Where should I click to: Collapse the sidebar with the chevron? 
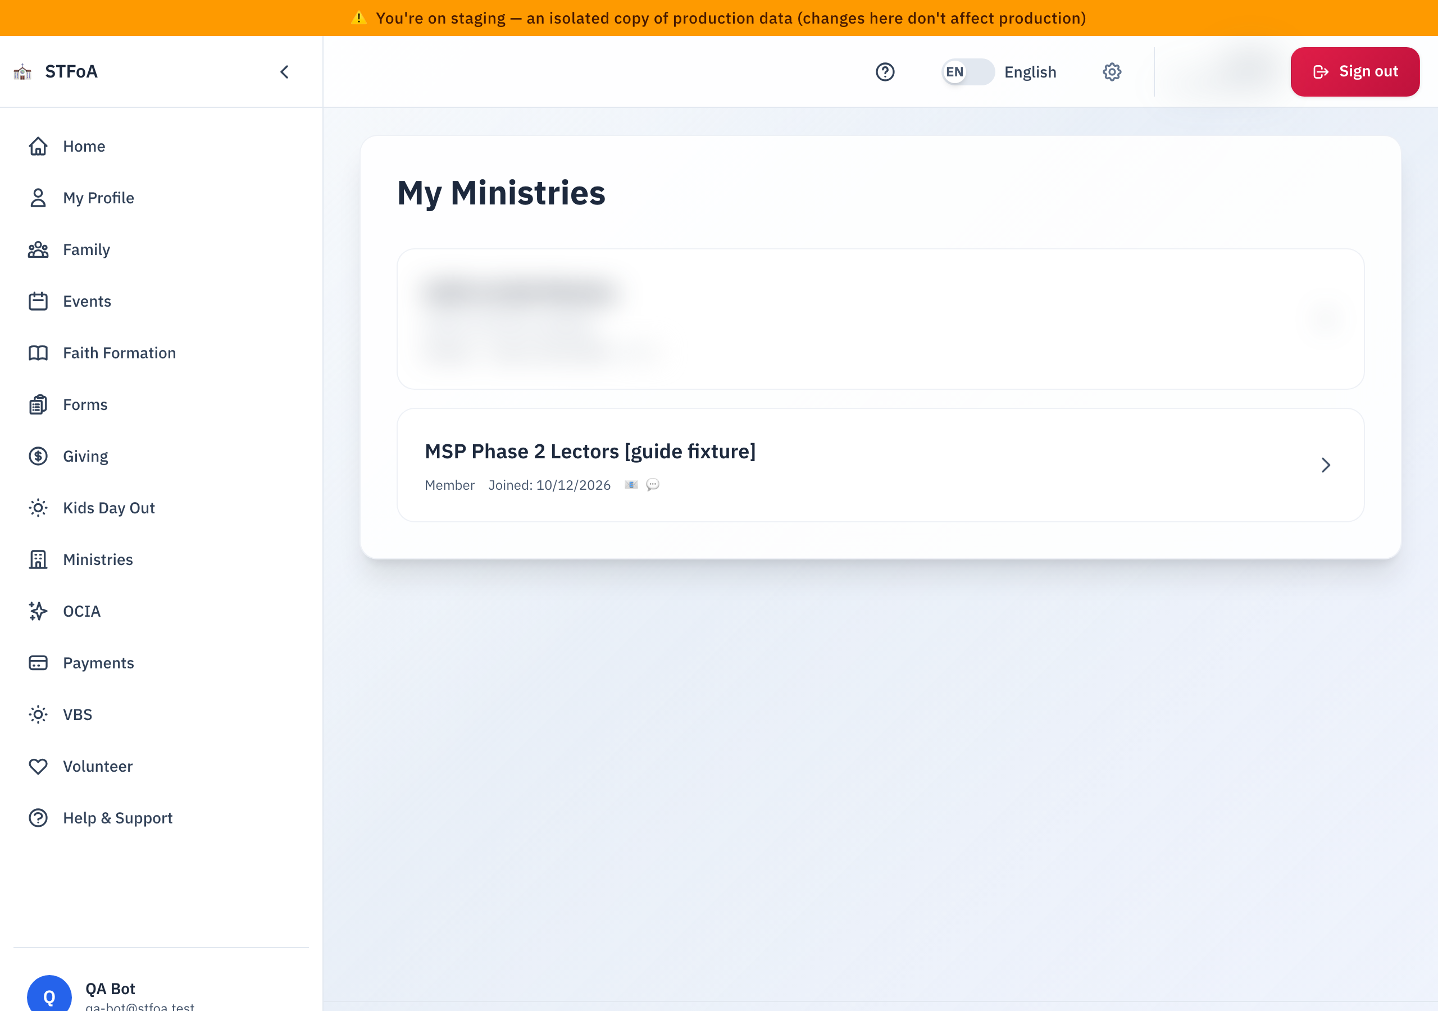click(x=284, y=72)
